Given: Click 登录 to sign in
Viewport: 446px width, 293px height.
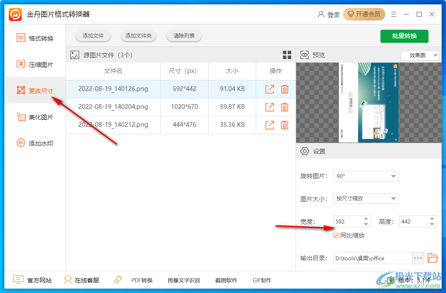Looking at the screenshot, I should click(x=333, y=14).
